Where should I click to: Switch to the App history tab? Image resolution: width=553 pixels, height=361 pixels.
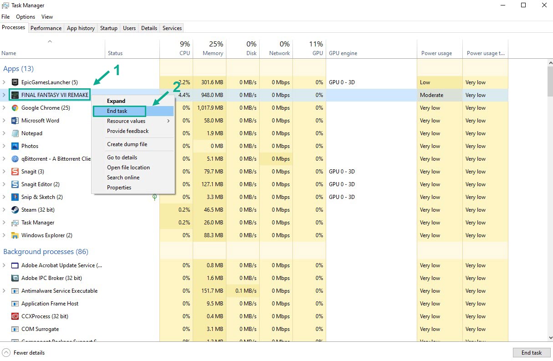[81, 28]
